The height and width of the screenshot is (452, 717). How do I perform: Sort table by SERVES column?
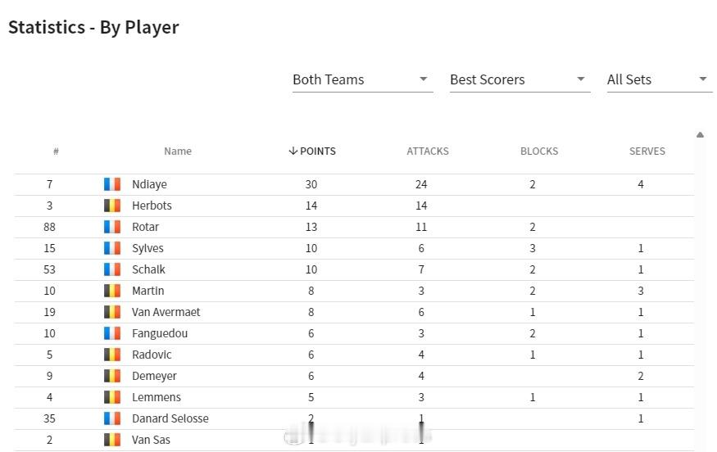tap(647, 151)
